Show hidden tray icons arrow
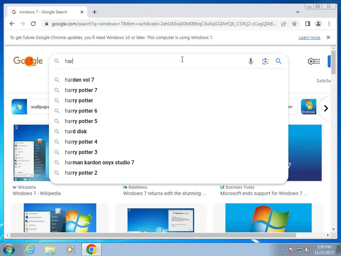This screenshot has height=256, width=341. pos(283,250)
